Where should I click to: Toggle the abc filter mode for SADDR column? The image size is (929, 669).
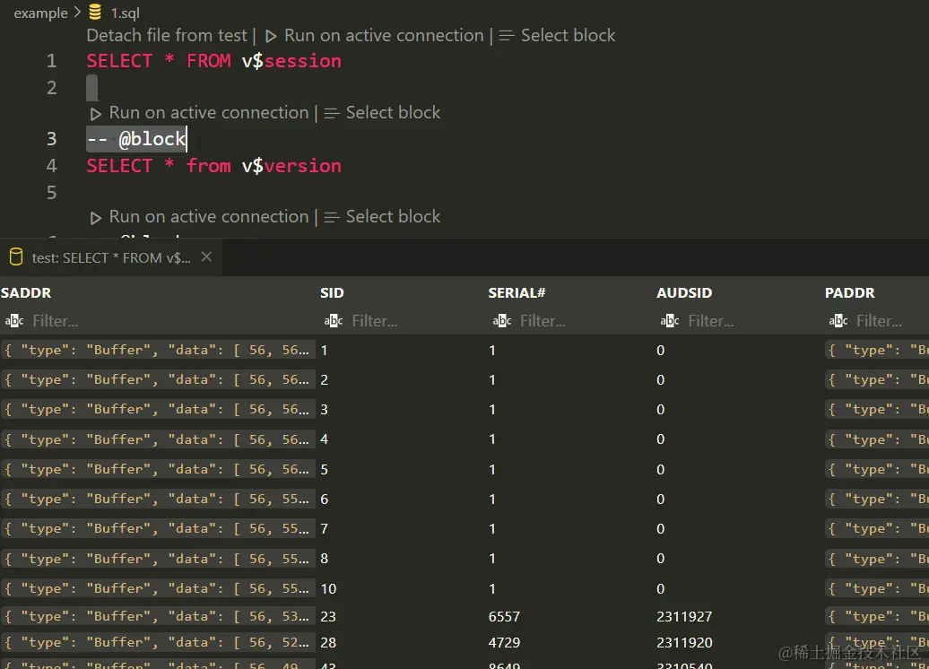14,320
